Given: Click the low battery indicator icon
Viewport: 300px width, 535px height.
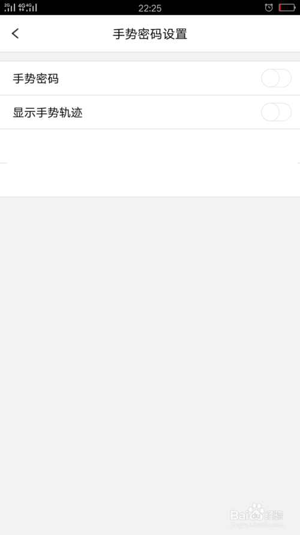Looking at the screenshot, I should coord(287,7).
